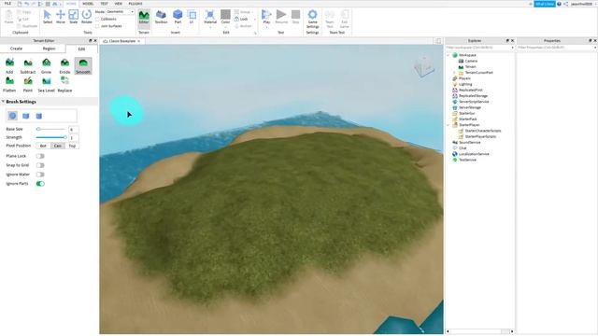
Task: Click the view orientation cube in viewport
Action: [x=424, y=66]
